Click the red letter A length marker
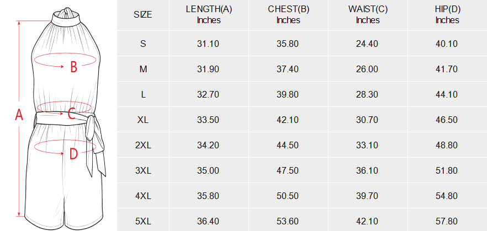This screenshot has width=487, height=231. 19,115
